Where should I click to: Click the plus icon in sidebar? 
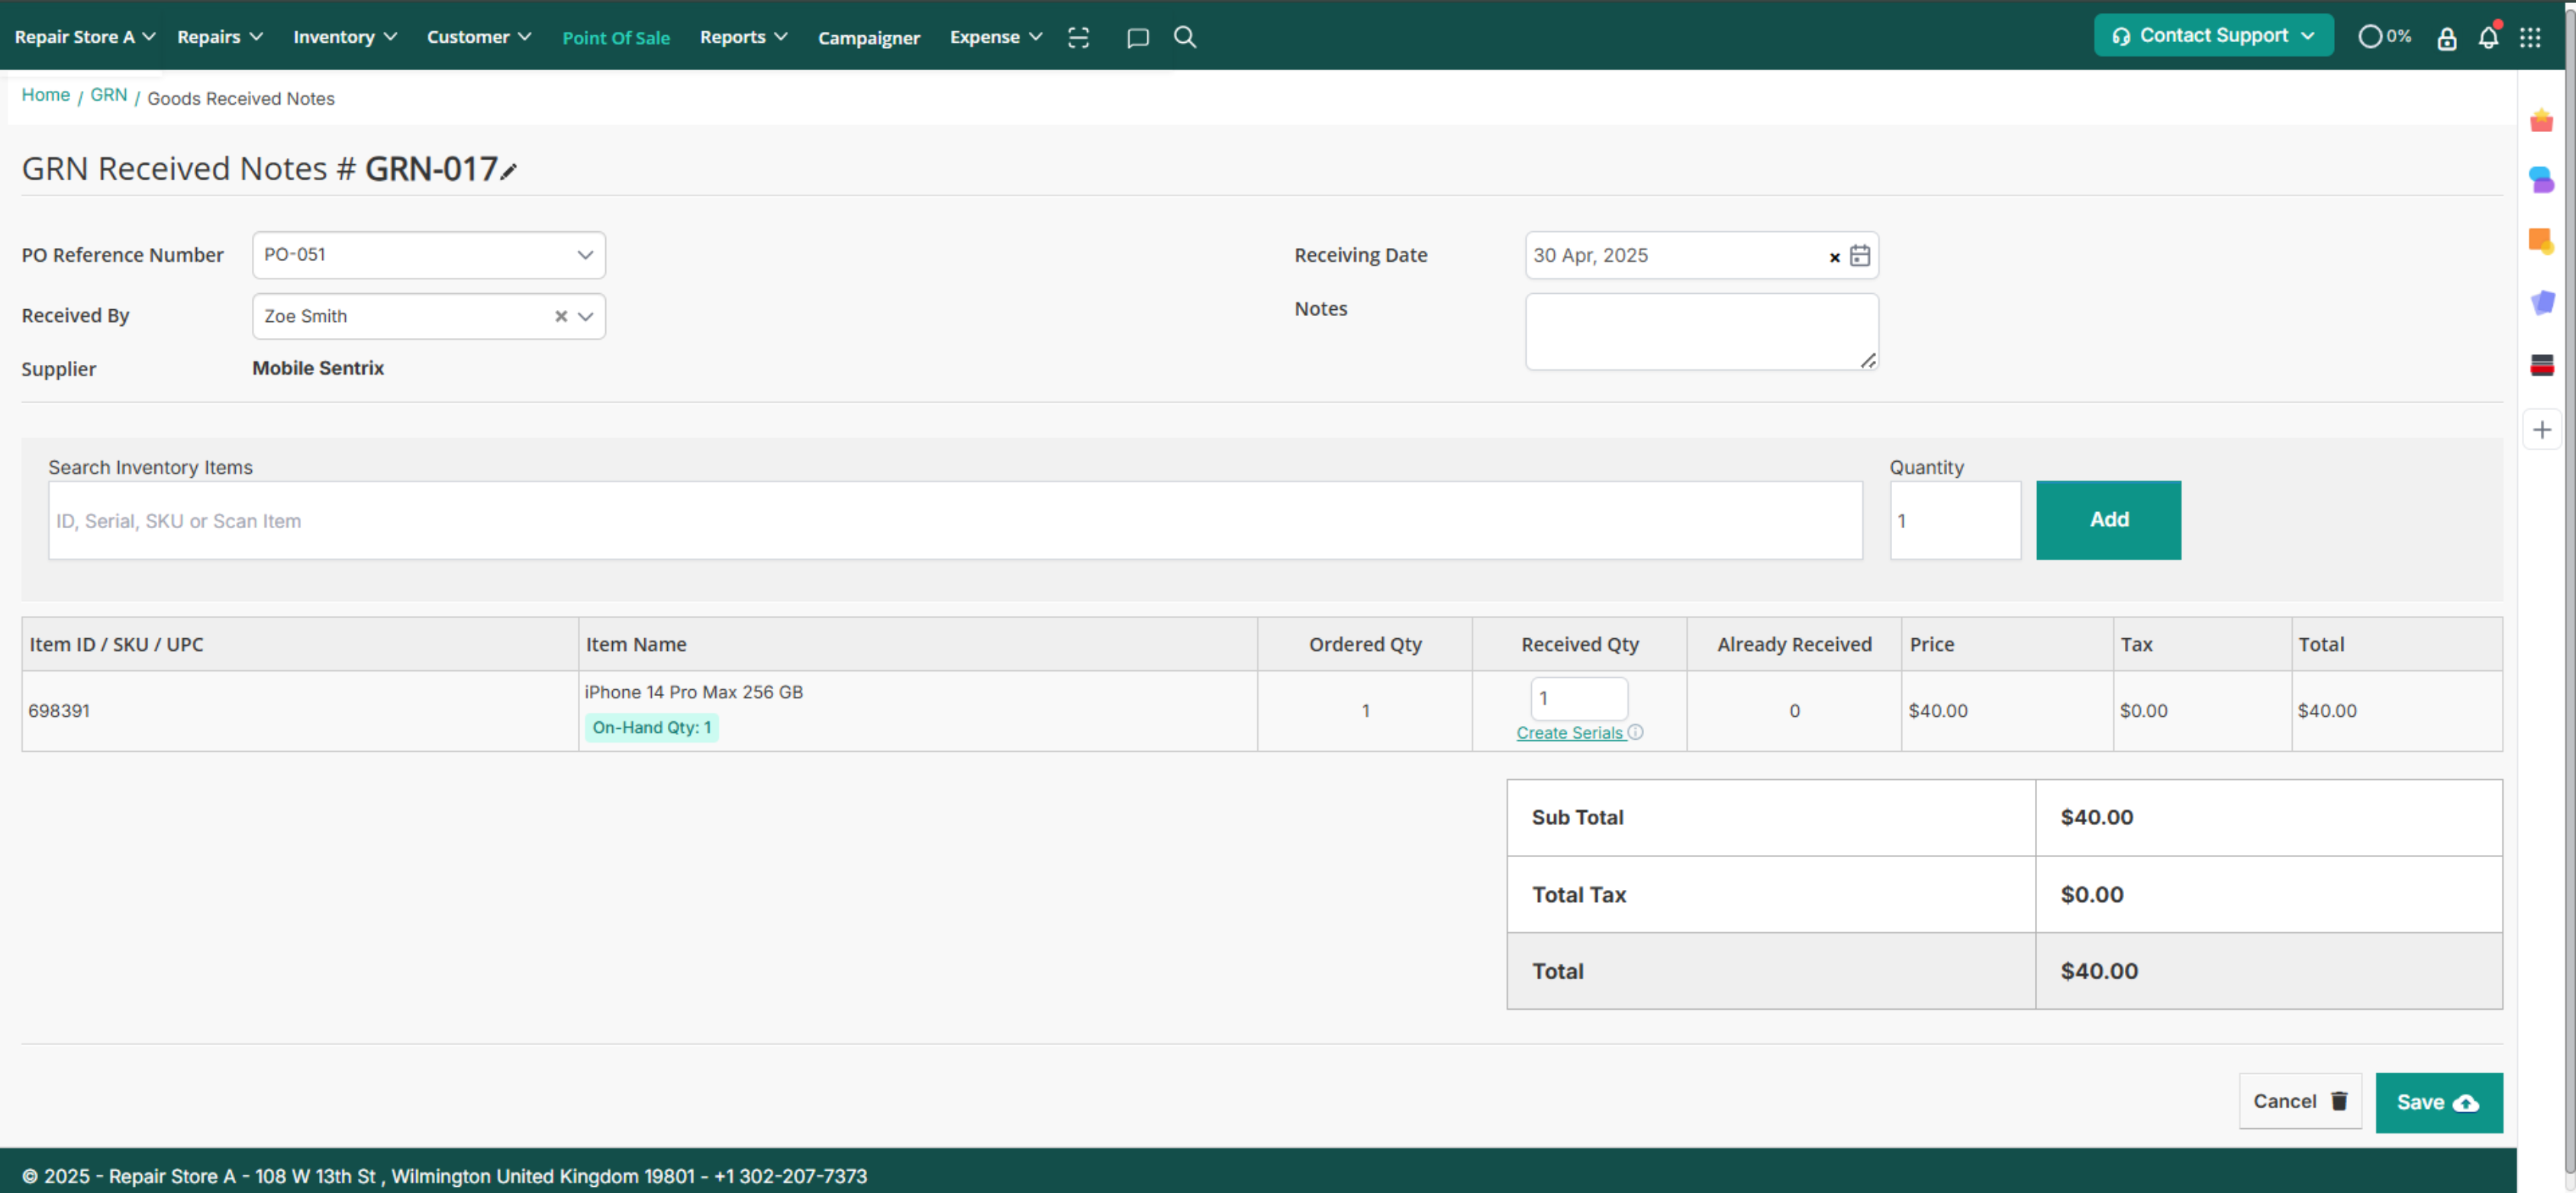(2541, 430)
